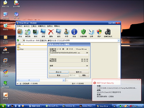
Task: Open the 大智慧 desktop shortcut icon
Action: tap(5, 73)
